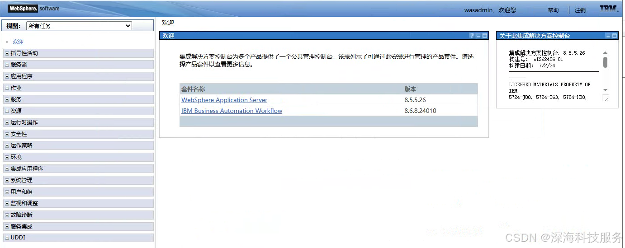Click 注销 to log out
This screenshot has height=248, width=625.
[580, 10]
